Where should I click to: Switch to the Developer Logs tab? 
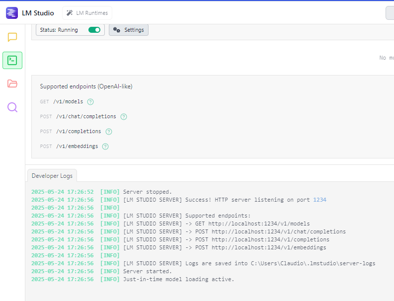pos(52,176)
